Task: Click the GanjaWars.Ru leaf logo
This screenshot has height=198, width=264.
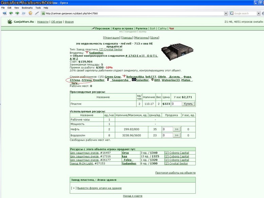Action: (10, 22)
